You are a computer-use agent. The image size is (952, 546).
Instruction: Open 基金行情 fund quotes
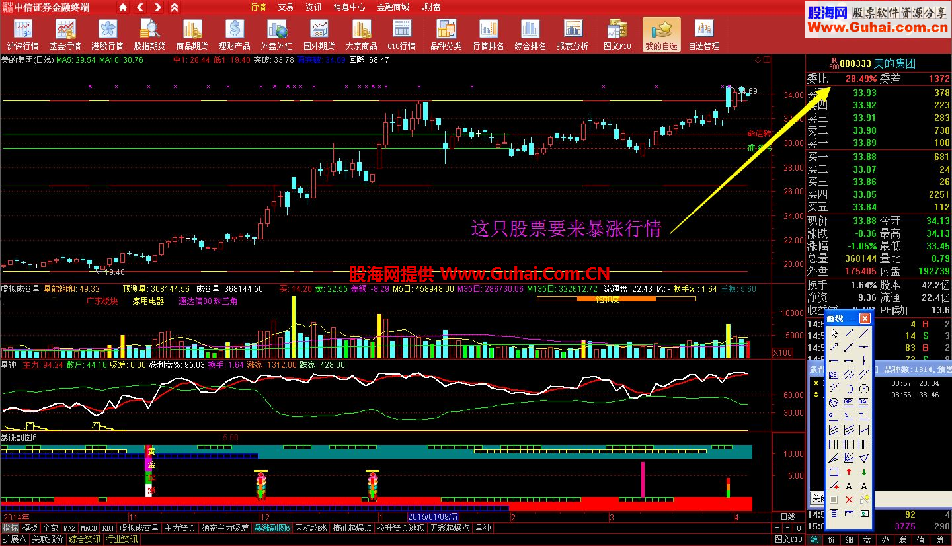coord(65,35)
